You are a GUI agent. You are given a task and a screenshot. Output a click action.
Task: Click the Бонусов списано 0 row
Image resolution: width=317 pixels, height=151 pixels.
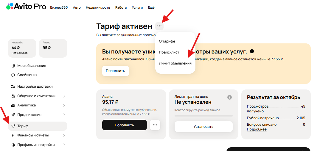click(x=276, y=125)
